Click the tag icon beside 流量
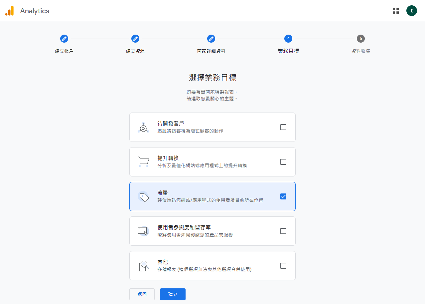 click(143, 196)
